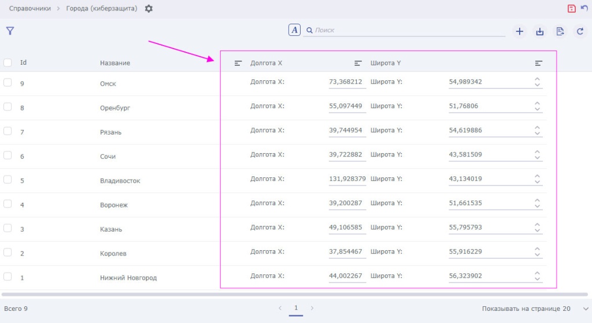Add a new record with plus icon
This screenshot has height=323, width=592.
pyautogui.click(x=519, y=32)
